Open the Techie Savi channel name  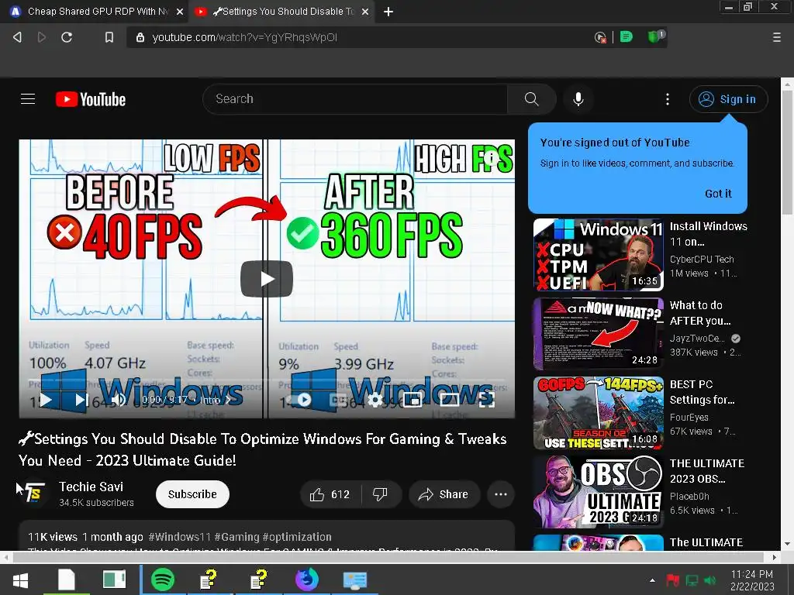pyautogui.click(x=91, y=487)
